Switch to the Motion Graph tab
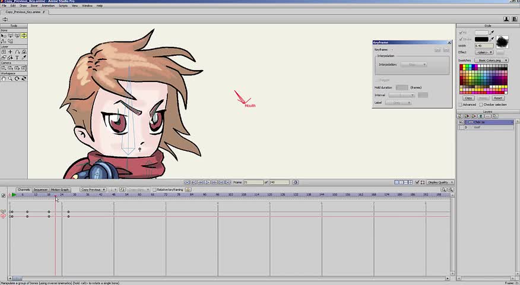 click(60, 189)
